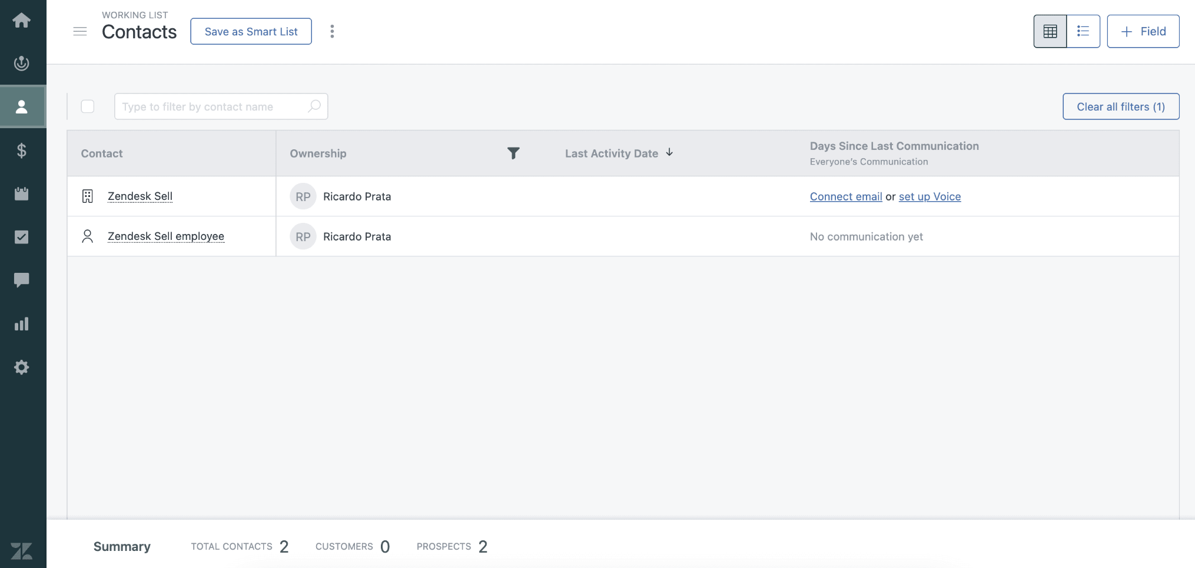Add a new Field column
Viewport: 1195px width, 568px height.
coord(1143,31)
